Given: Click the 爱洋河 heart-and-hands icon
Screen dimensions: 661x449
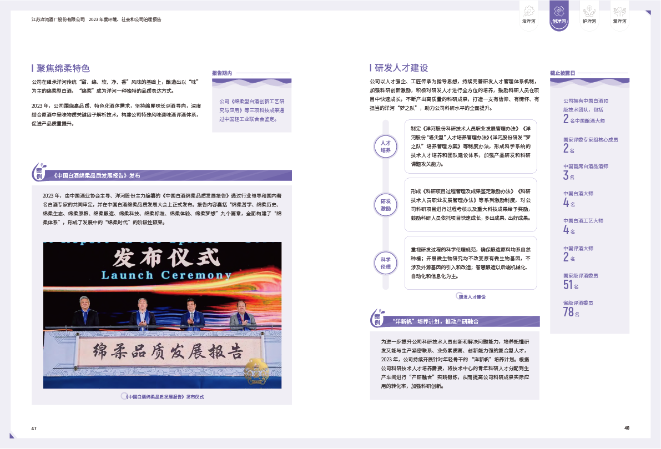Looking at the screenshot, I should [619, 11].
